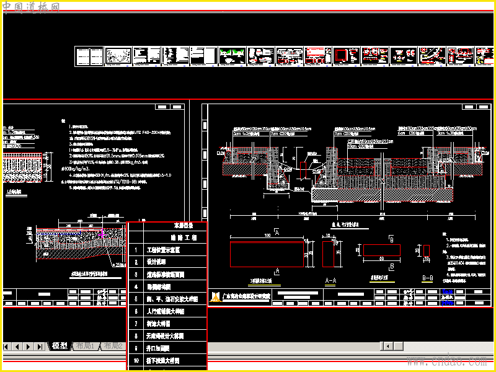Click row 2 设计说明 in contents table
This screenshot has width=496, height=372.
167,262
